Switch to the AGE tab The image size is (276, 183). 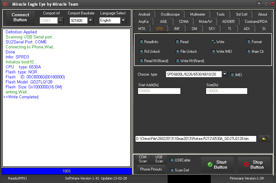[x=163, y=22]
